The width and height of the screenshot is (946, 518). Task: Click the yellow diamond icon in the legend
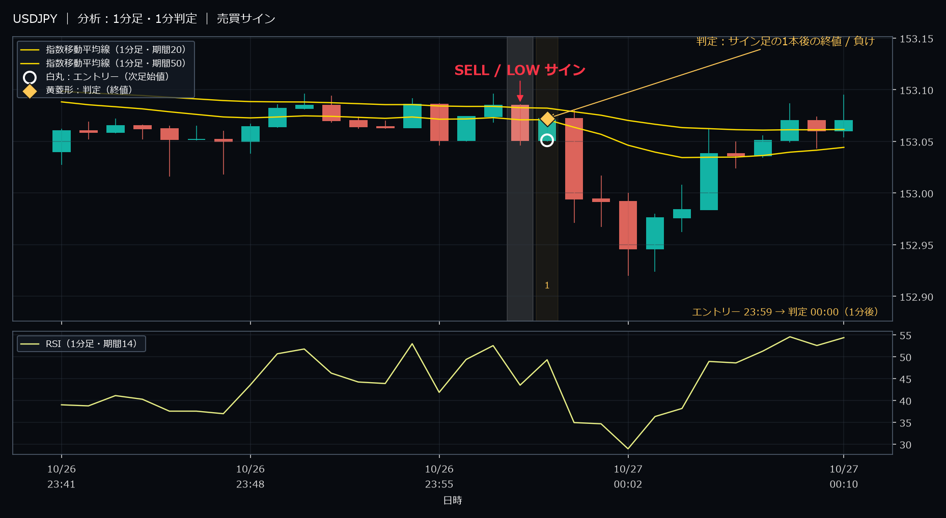coord(30,91)
